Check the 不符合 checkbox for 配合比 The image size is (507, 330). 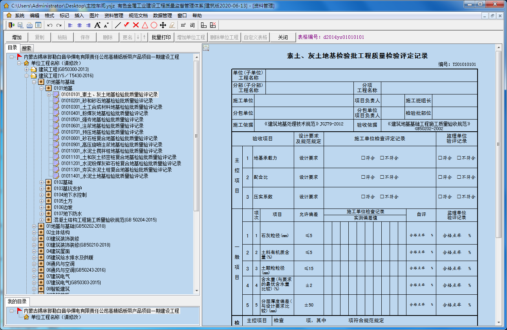coord(382,177)
